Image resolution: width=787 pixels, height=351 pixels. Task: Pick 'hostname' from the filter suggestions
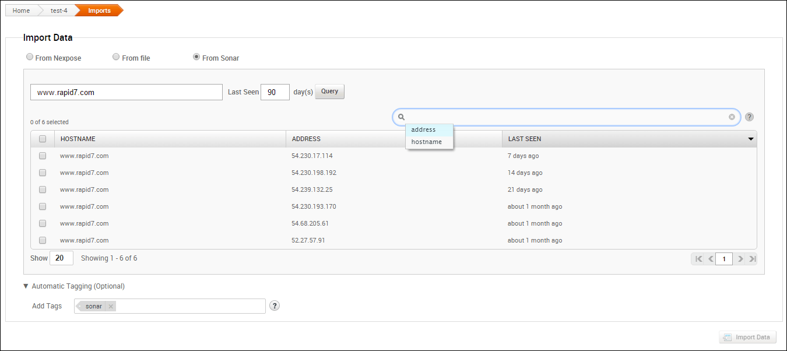point(426,142)
